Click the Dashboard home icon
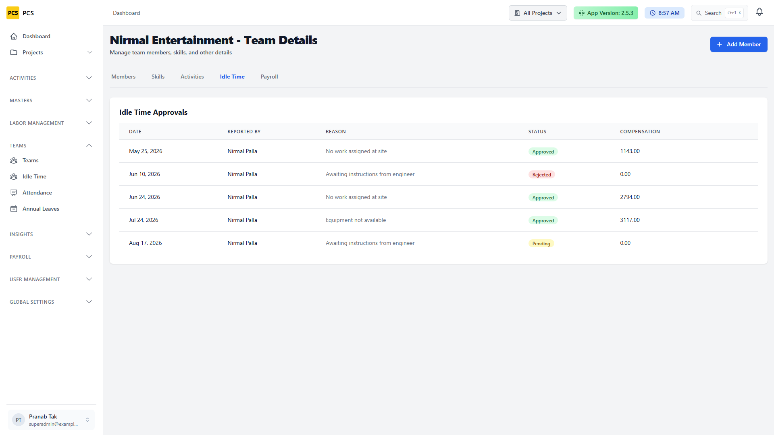This screenshot has height=435, width=774. pos(14,36)
